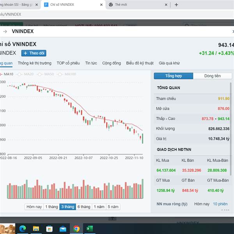This screenshot has width=234, height=234.
Task: Open the Mail app from the taskbar
Action: [63, 229]
